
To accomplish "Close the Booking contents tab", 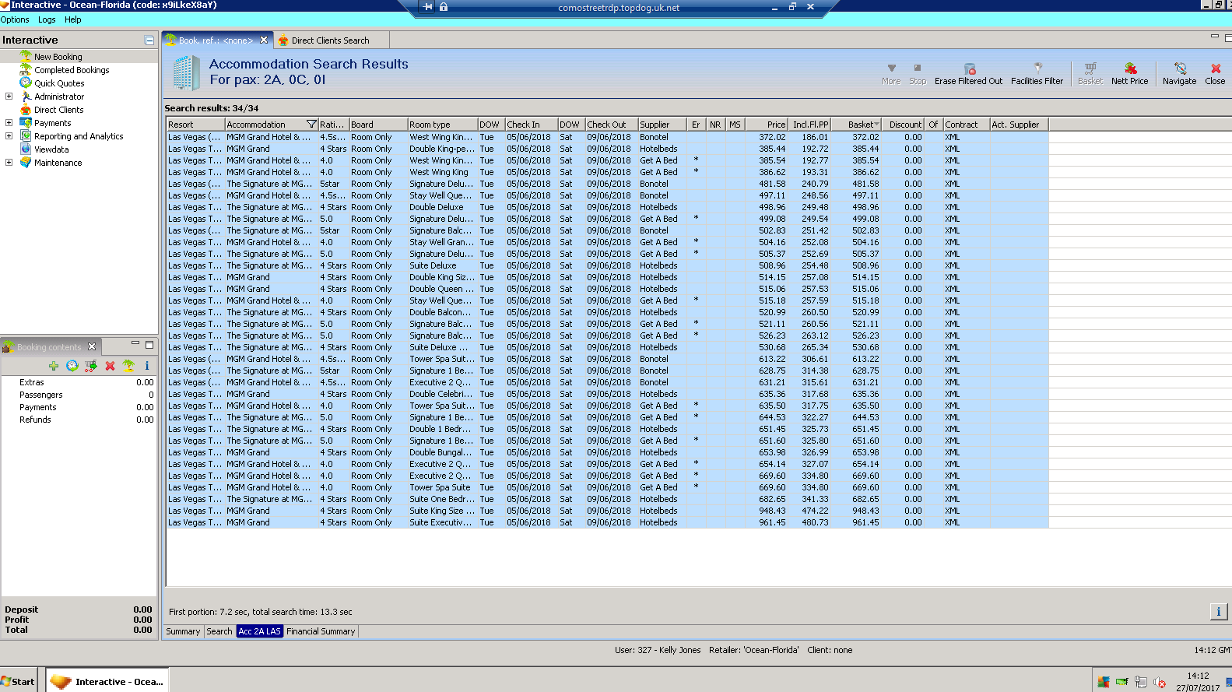I will tap(92, 346).
